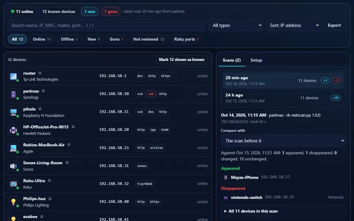This screenshot has width=354, height=221.
Task: Select the Offline 1 filter
Action: coord(69,39)
